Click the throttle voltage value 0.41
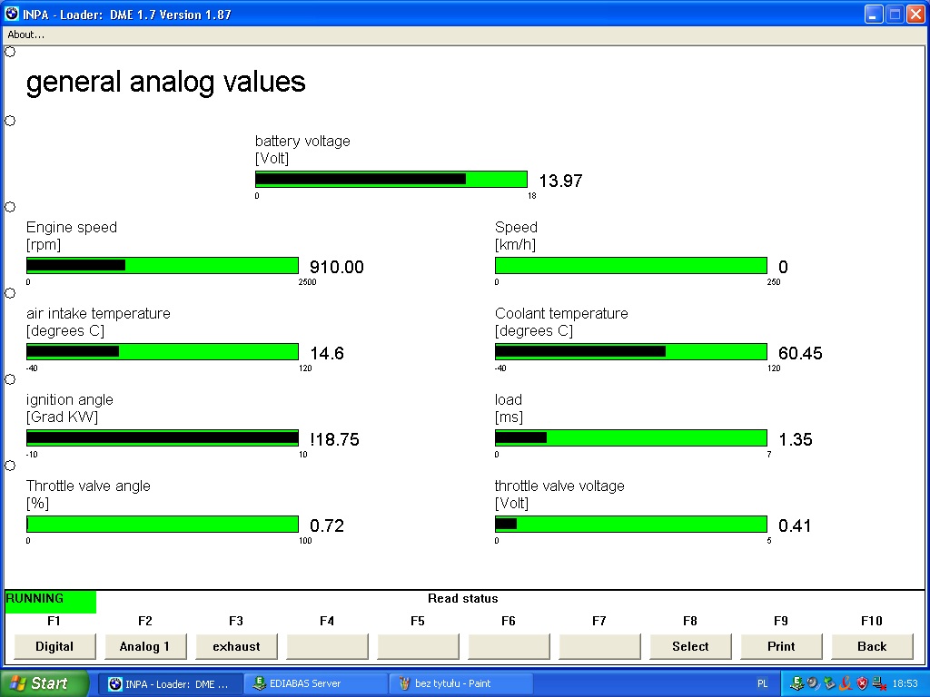930x697 pixels. coord(794,525)
